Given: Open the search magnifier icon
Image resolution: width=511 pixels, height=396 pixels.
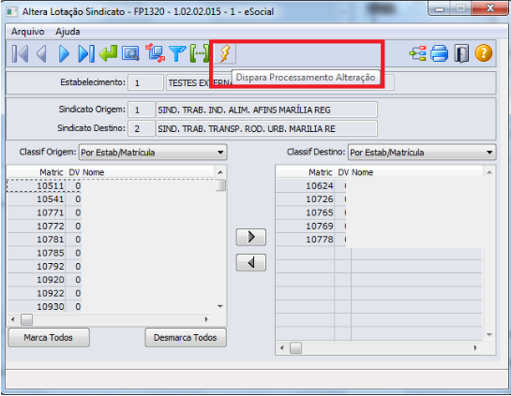Looking at the screenshot, I should point(130,53).
